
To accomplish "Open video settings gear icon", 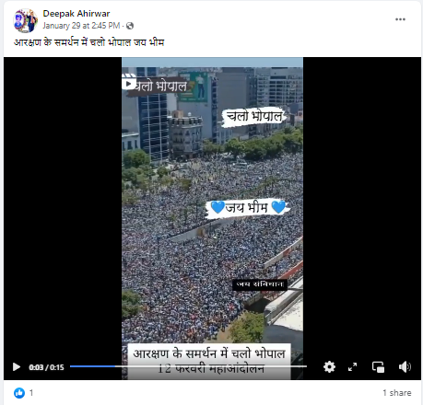I will (329, 366).
